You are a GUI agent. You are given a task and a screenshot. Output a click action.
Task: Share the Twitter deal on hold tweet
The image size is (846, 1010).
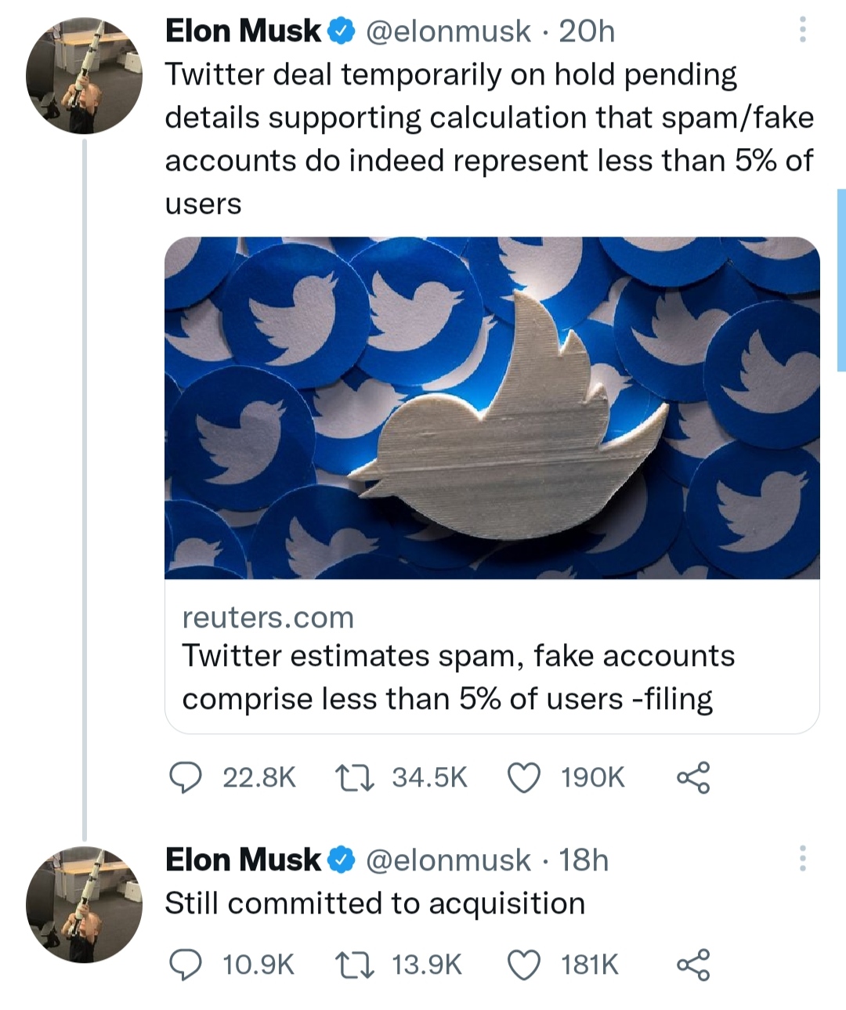coord(693,777)
